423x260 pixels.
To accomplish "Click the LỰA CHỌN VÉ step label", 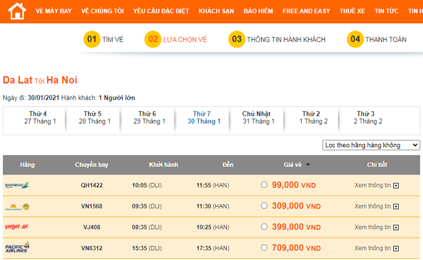I will pyautogui.click(x=185, y=40).
